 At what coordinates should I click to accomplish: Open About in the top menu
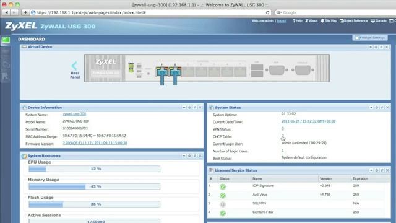pyautogui.click(x=311, y=21)
